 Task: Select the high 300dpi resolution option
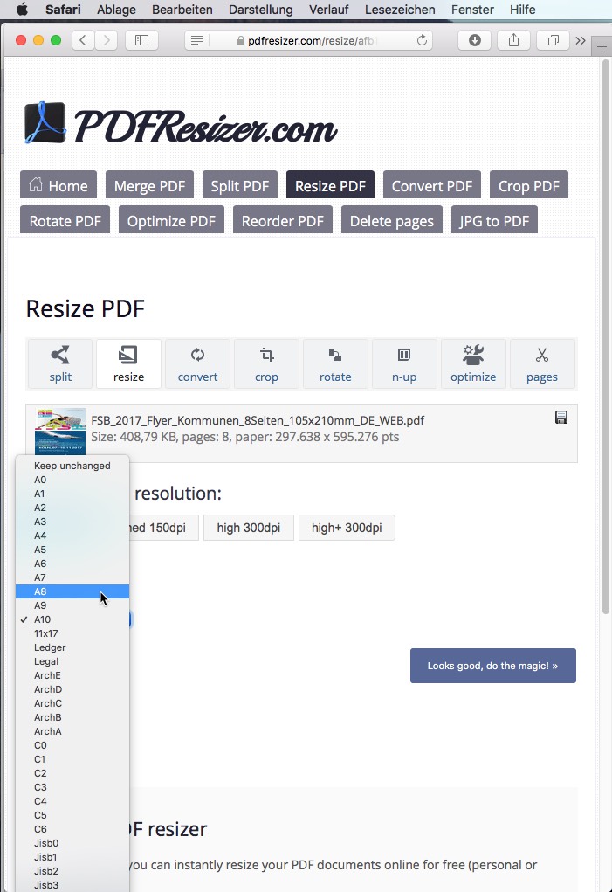(x=248, y=528)
